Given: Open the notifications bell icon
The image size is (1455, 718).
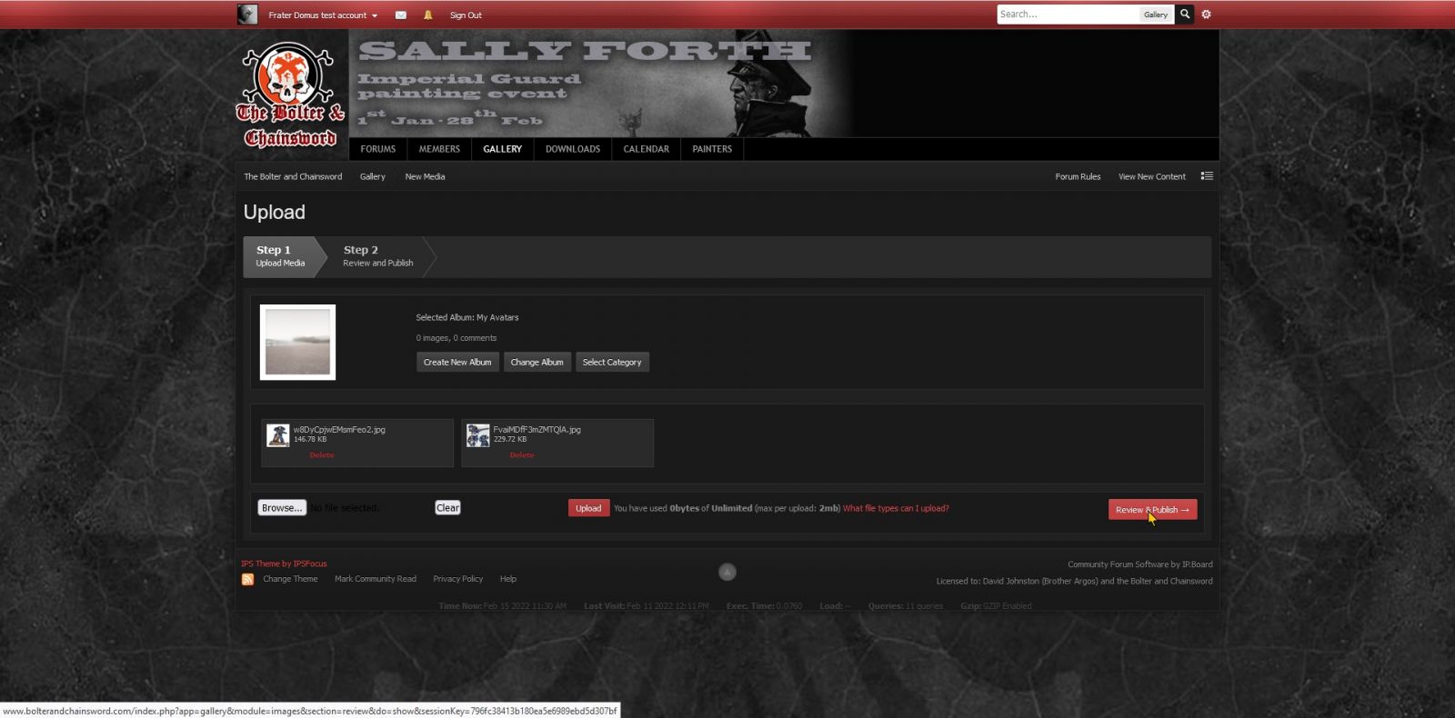Looking at the screenshot, I should tap(428, 15).
